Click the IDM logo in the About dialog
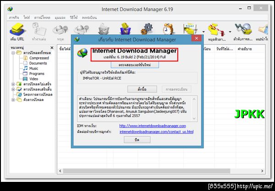Viewport: 275px width, 191px height. click(x=82, y=53)
